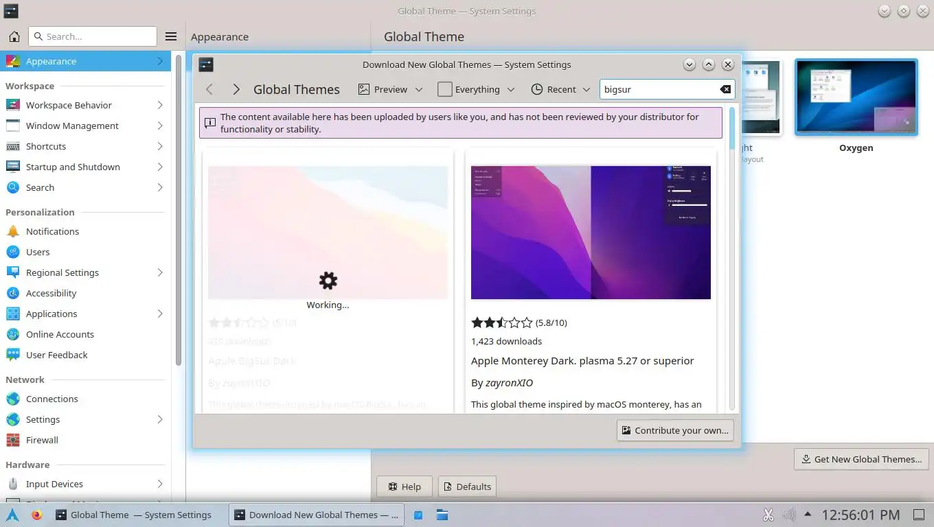Click the User Feedback icon

[x=13, y=355]
